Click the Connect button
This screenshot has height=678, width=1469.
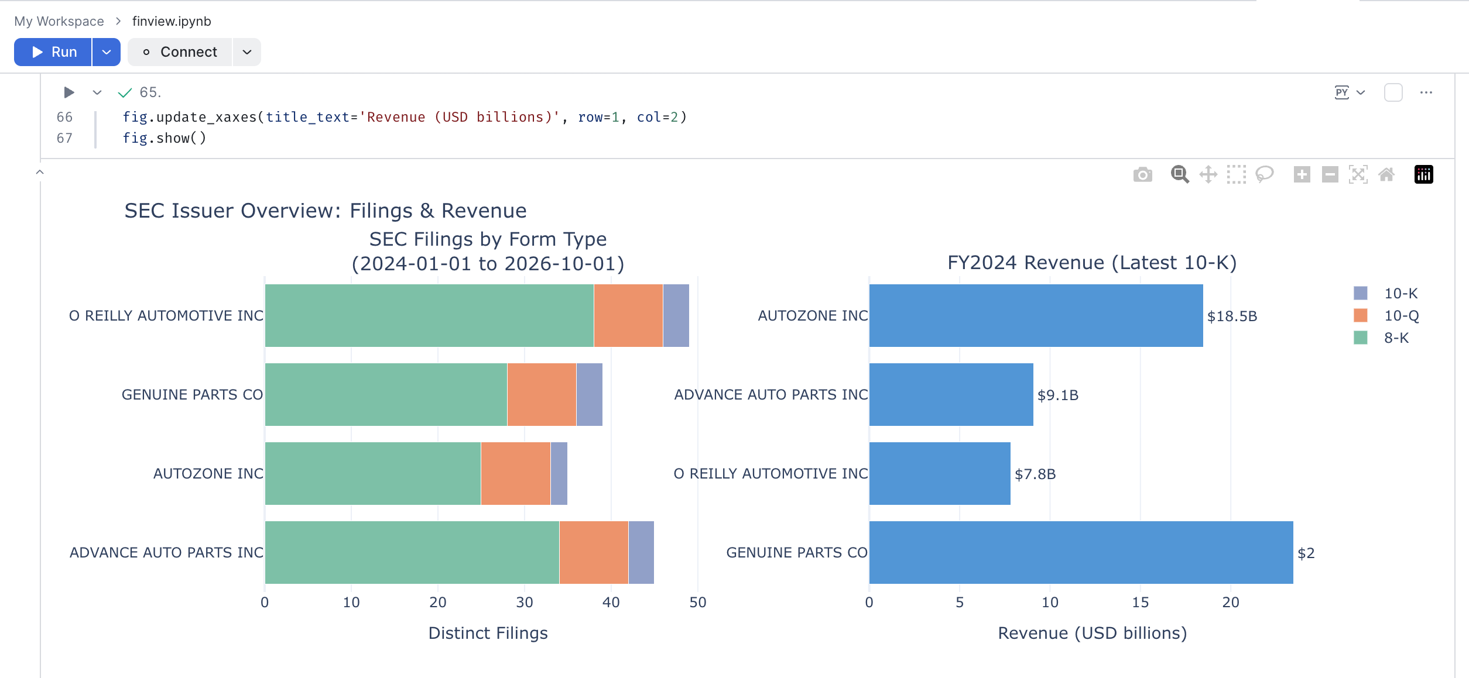[180, 52]
